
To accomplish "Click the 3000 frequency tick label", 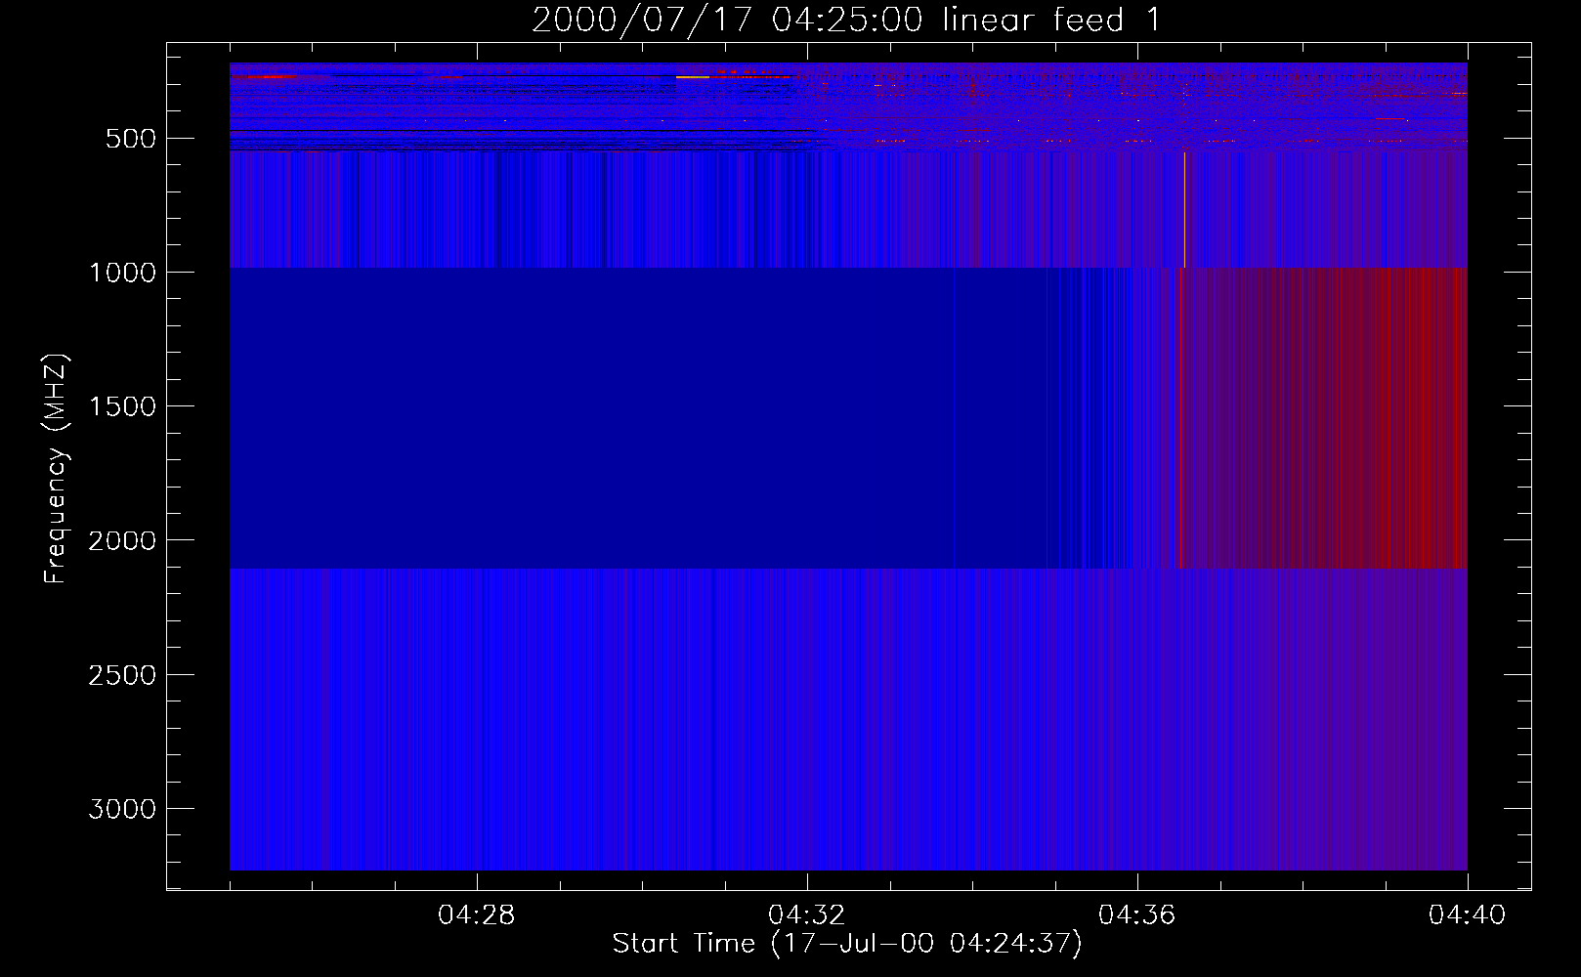I will pos(122,809).
